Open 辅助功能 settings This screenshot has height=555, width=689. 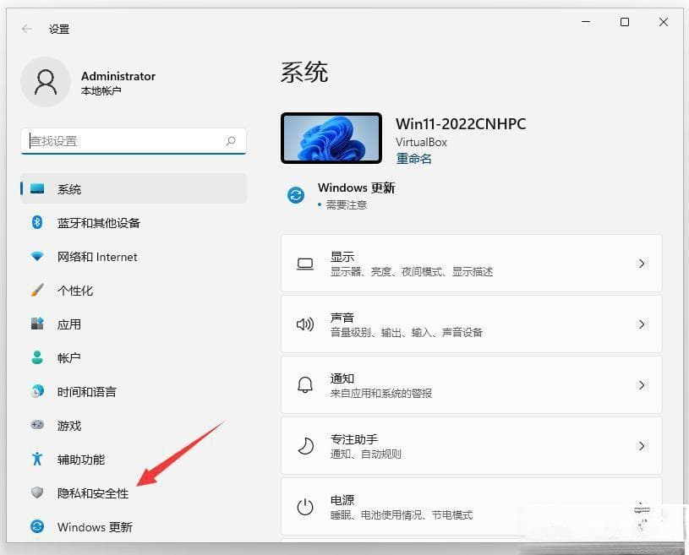tap(134, 459)
